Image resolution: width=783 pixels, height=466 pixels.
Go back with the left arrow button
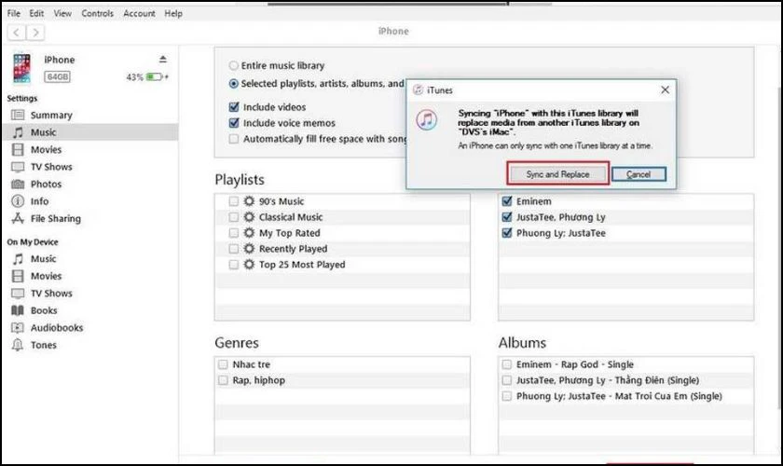(x=17, y=33)
